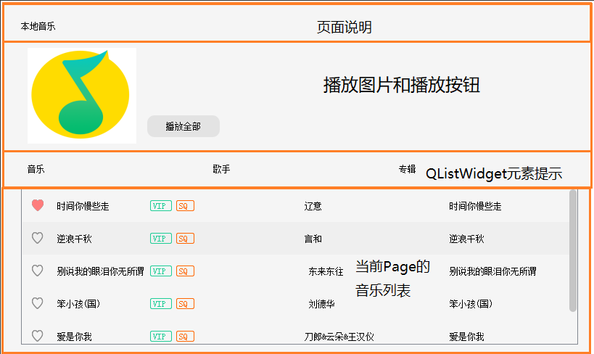This screenshot has height=354, width=594.
Task: Click the SQ badge on 笨小孩(国)
Action: (185, 304)
